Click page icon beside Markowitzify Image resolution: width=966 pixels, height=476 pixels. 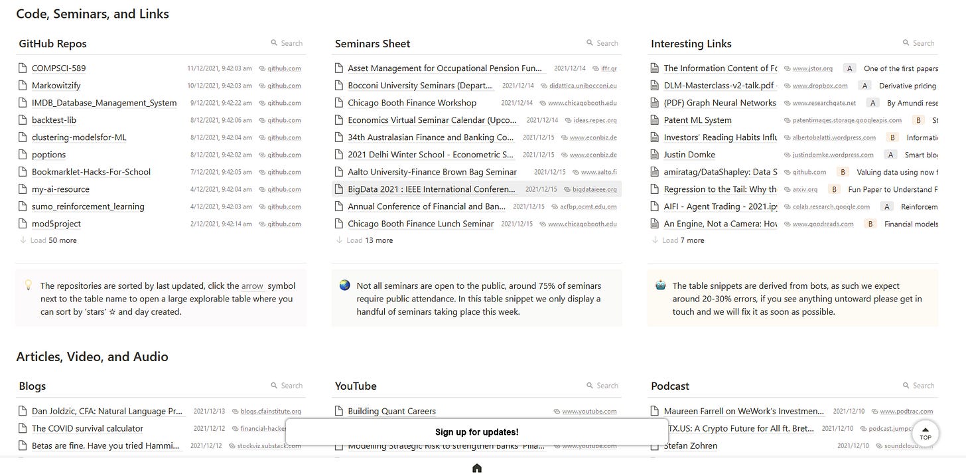click(x=23, y=85)
